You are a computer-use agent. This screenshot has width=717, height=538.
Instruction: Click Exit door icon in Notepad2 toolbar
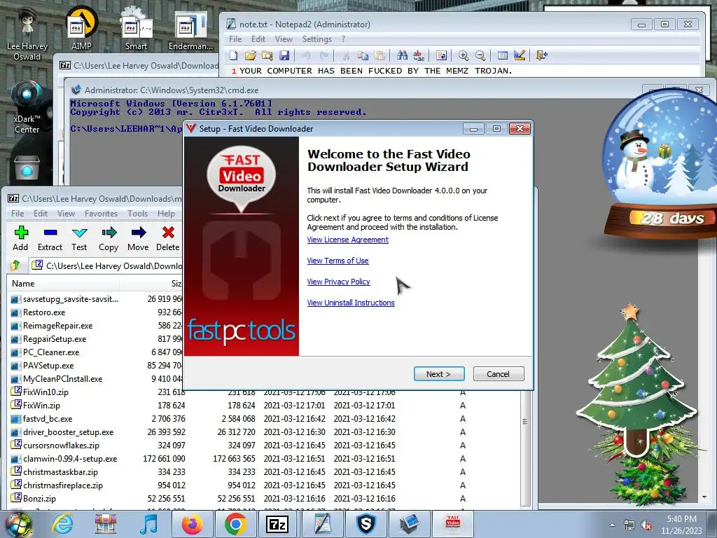541,55
